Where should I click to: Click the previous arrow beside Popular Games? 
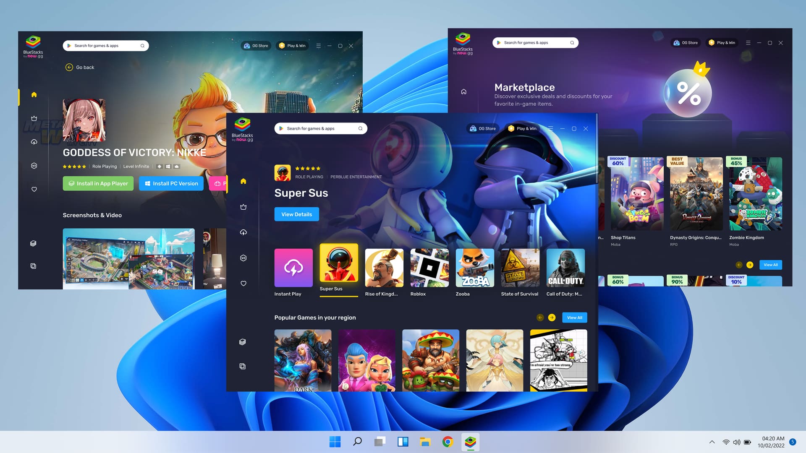(x=540, y=318)
